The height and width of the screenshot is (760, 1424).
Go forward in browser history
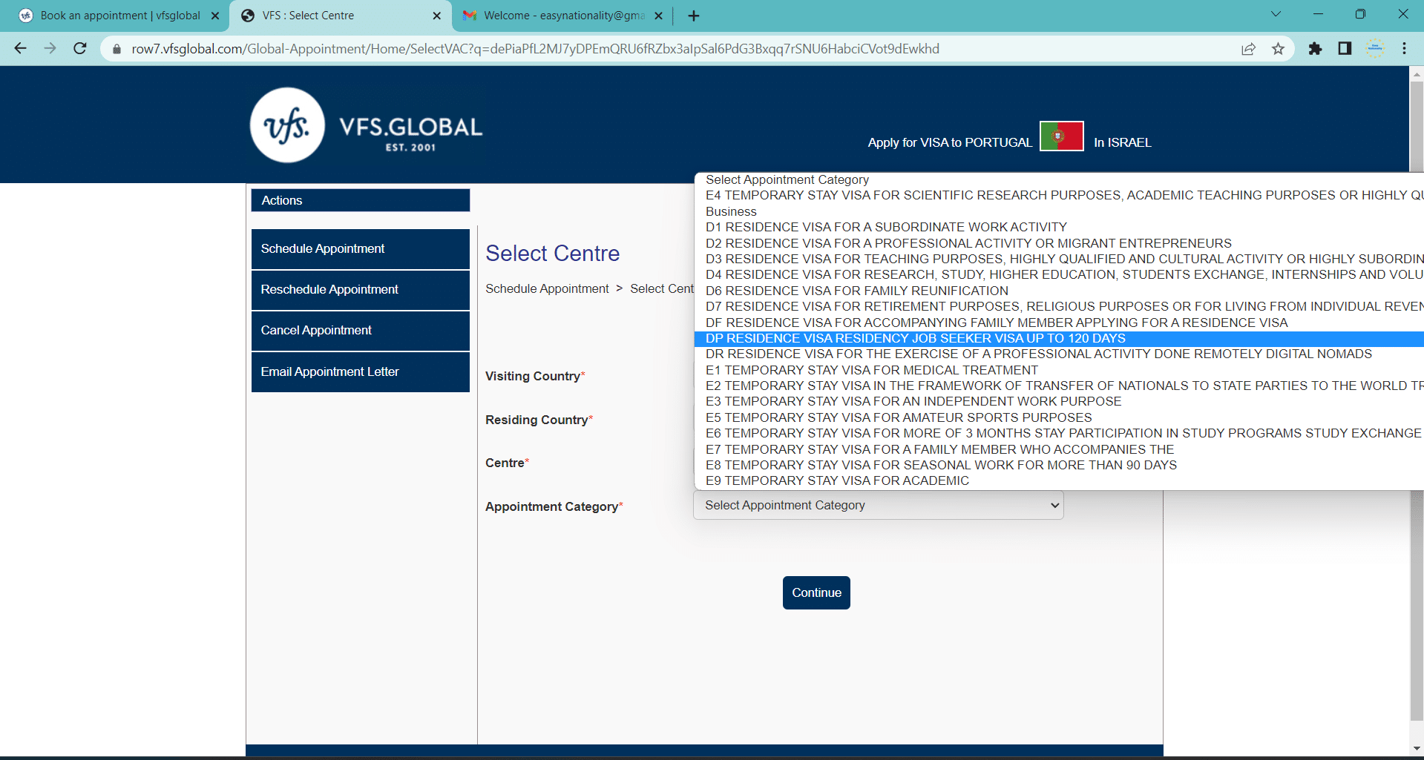pos(50,49)
